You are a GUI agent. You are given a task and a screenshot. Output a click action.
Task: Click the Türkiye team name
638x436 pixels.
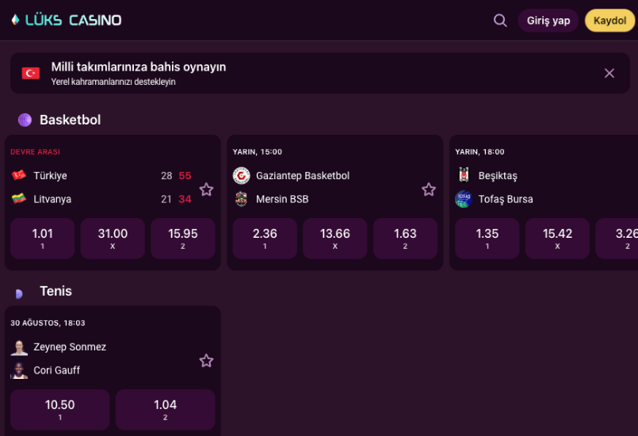[x=50, y=176]
